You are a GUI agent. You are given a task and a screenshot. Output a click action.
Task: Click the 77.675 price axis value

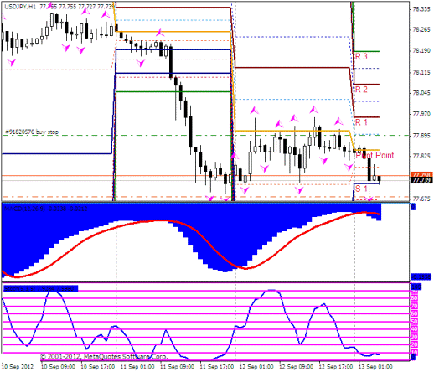(421, 199)
